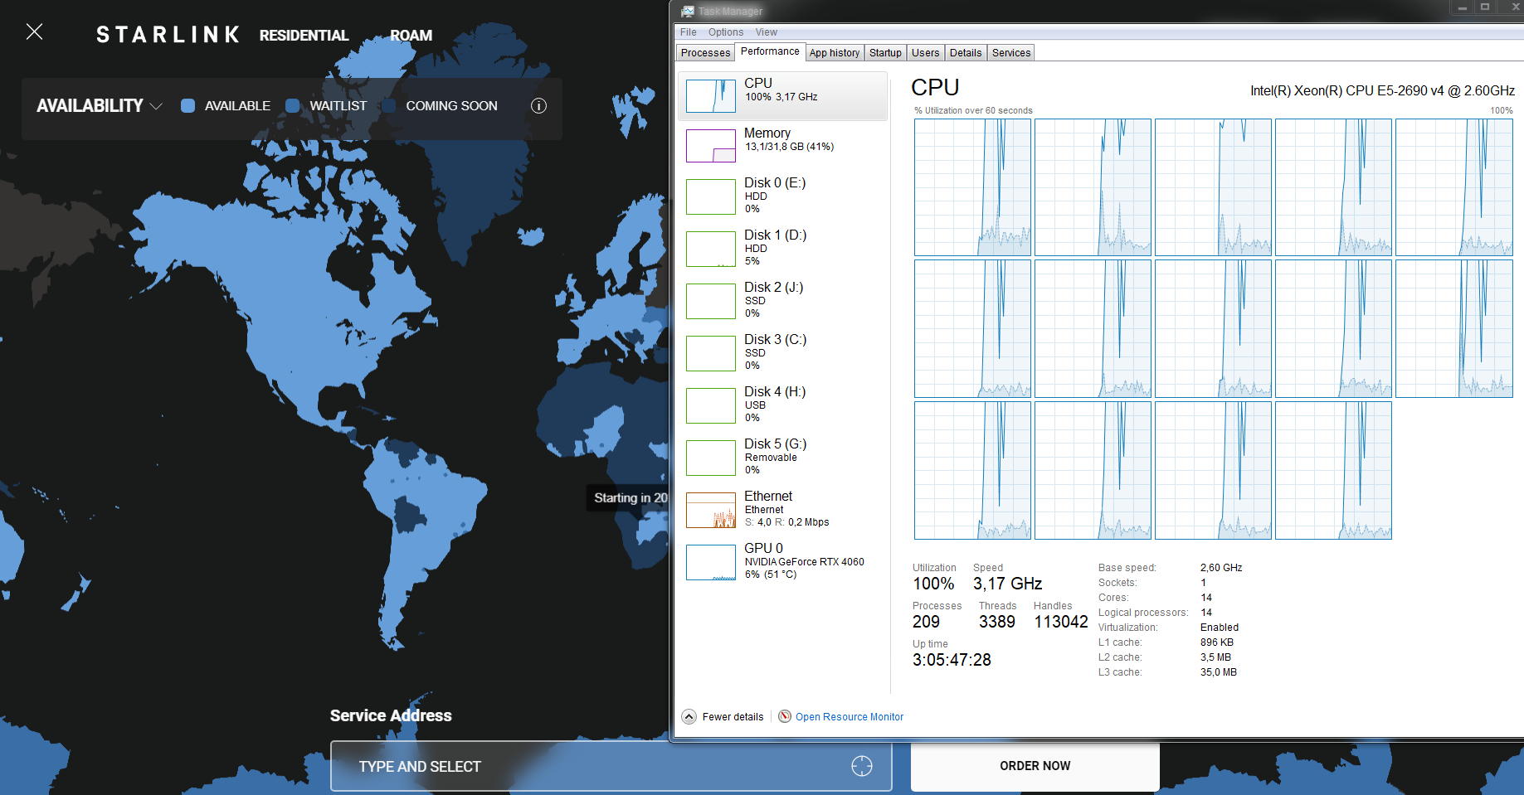
Task: Click 'NVIDIA GeForce RTX 4060' GPU label
Action: 804,562
